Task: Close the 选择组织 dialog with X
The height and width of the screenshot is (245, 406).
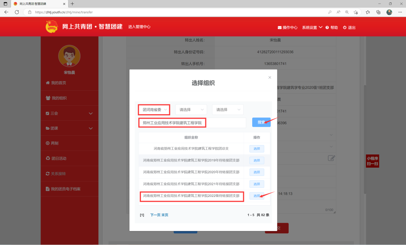Action: coord(270,77)
